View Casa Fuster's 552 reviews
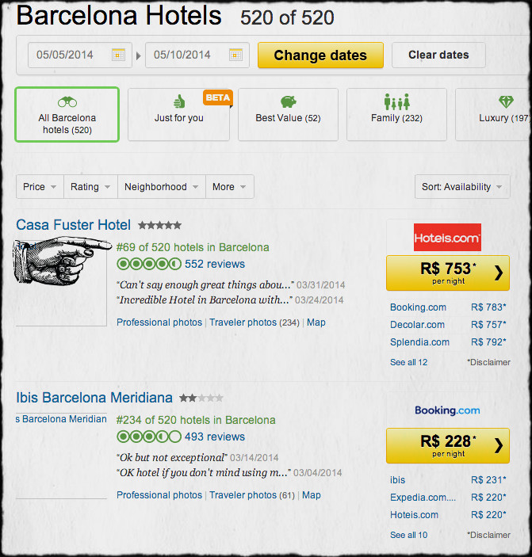The width and height of the screenshot is (532, 557). click(x=214, y=264)
